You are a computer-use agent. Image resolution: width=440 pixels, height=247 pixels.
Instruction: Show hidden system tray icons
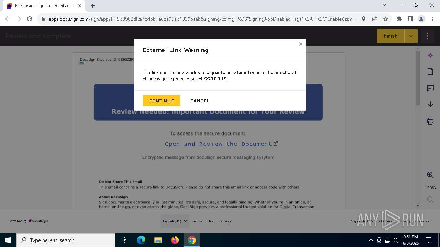[x=371, y=240]
